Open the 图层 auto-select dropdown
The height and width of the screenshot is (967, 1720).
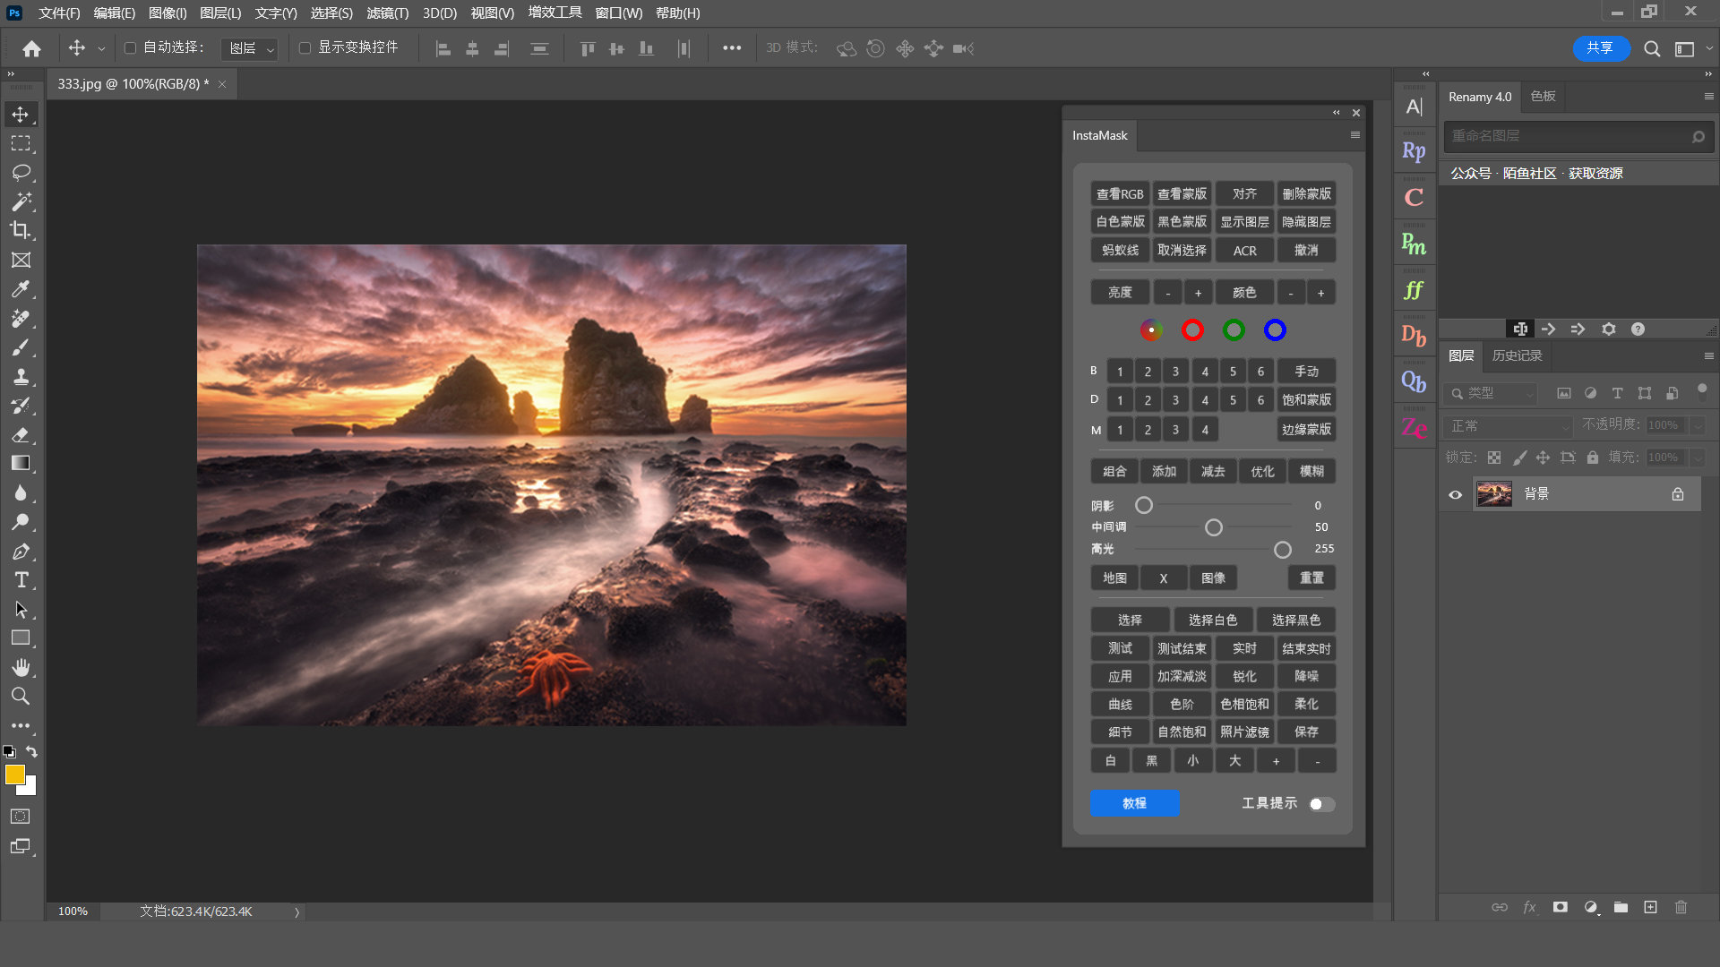(x=249, y=48)
